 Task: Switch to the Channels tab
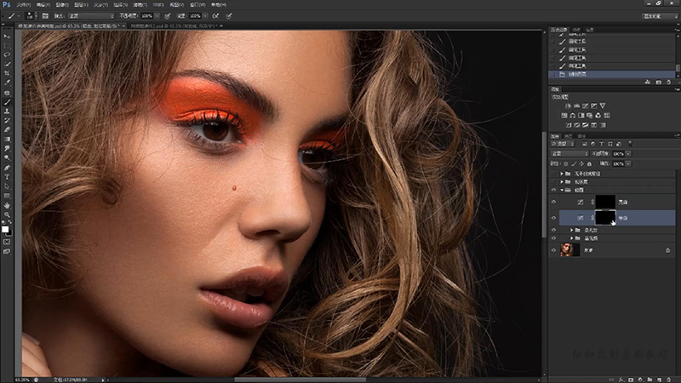coord(568,136)
